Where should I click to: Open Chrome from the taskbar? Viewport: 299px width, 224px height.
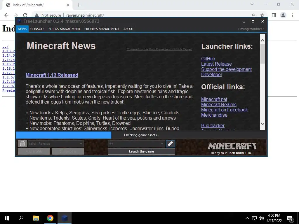point(50,218)
